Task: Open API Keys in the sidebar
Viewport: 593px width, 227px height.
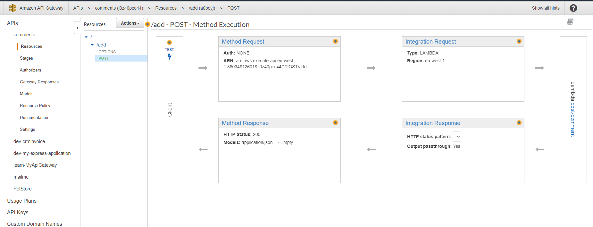Action: pyautogui.click(x=18, y=212)
